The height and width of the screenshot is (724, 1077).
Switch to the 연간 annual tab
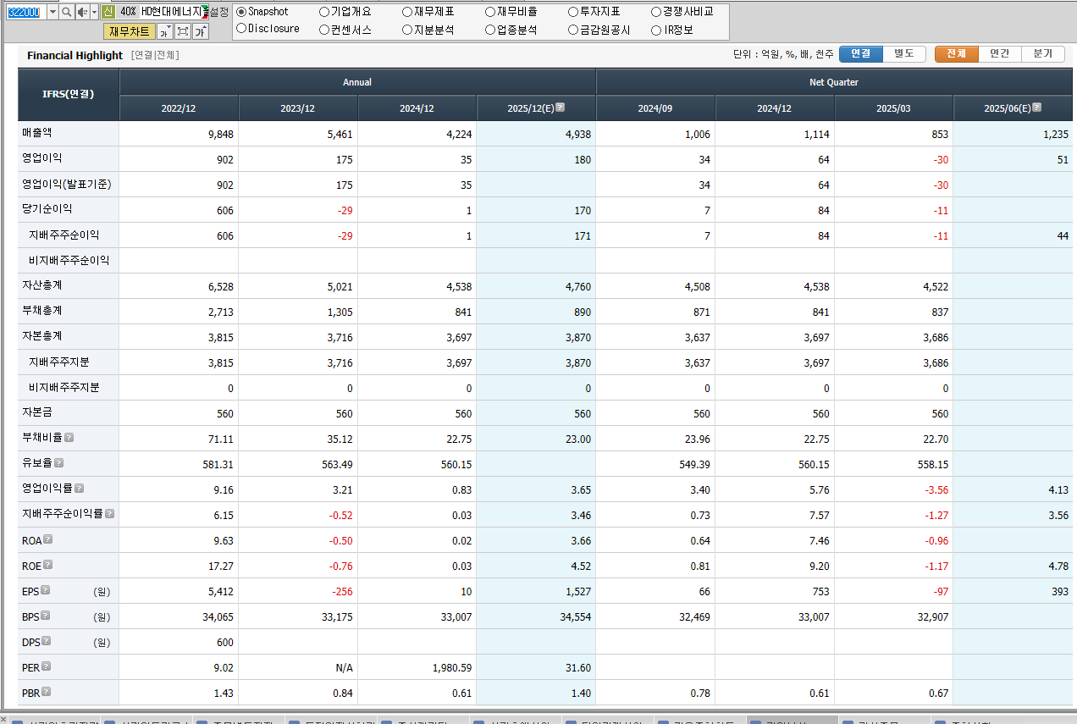(x=999, y=53)
